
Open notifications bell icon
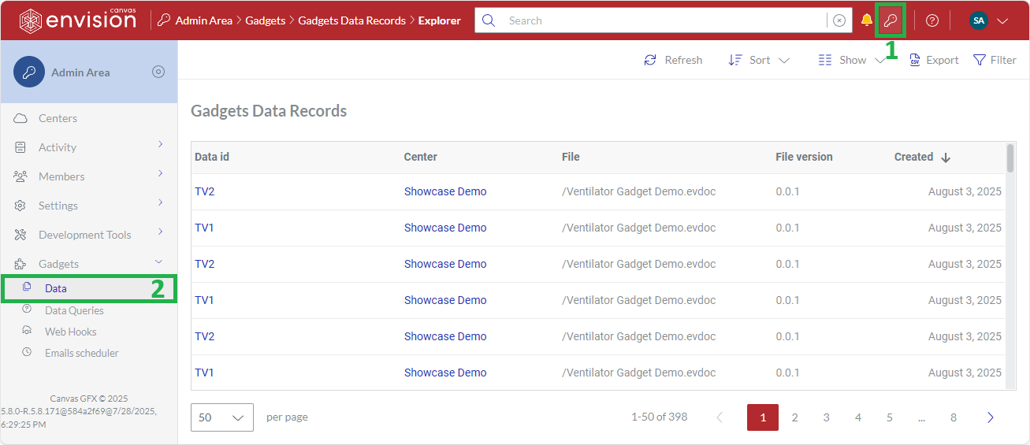pyautogui.click(x=867, y=20)
